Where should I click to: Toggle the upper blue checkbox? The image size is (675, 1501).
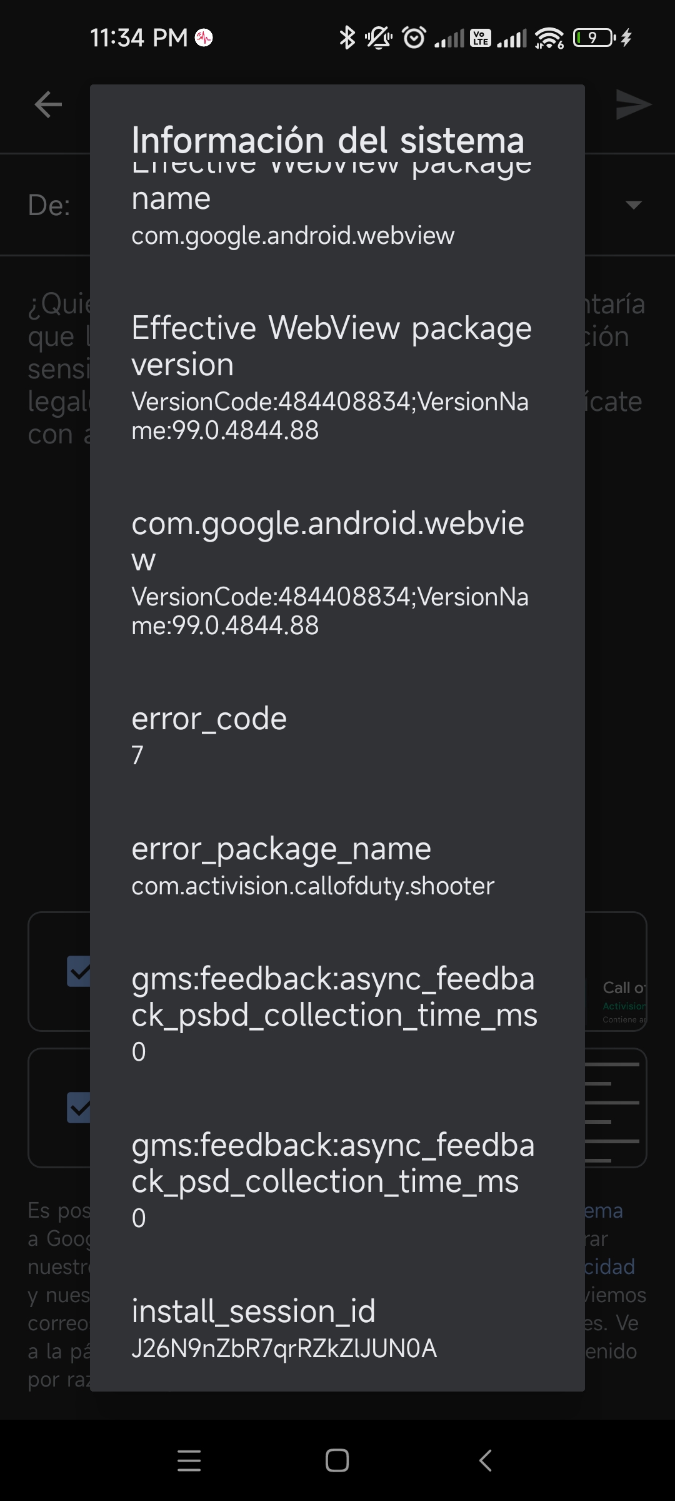click(79, 971)
